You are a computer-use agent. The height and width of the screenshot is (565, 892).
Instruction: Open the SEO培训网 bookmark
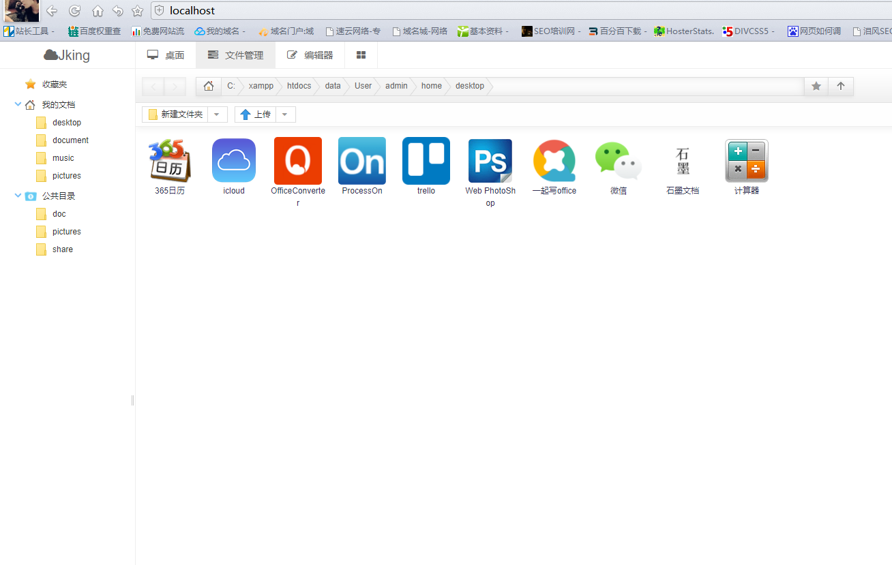(x=551, y=31)
